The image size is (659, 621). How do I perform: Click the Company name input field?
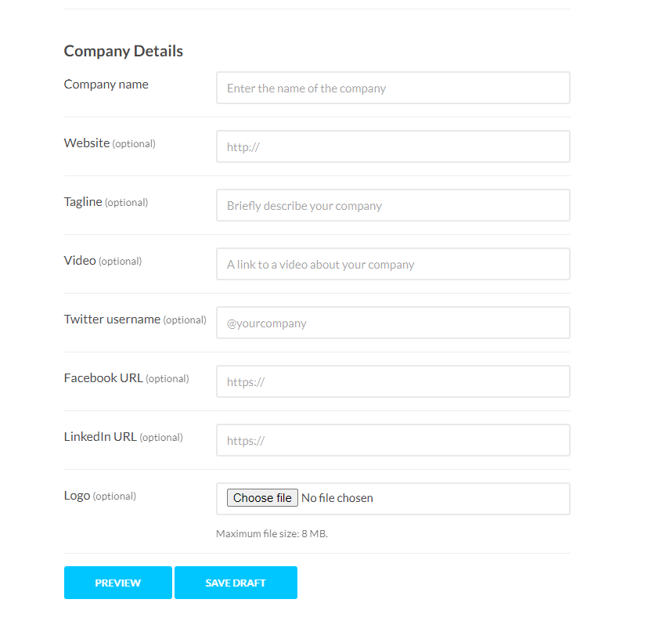393,88
